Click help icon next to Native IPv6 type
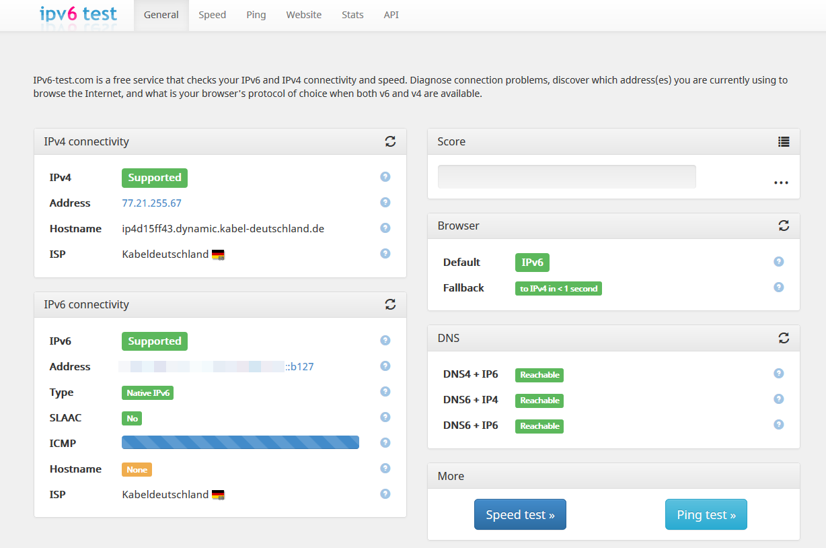The image size is (826, 548). 385,392
